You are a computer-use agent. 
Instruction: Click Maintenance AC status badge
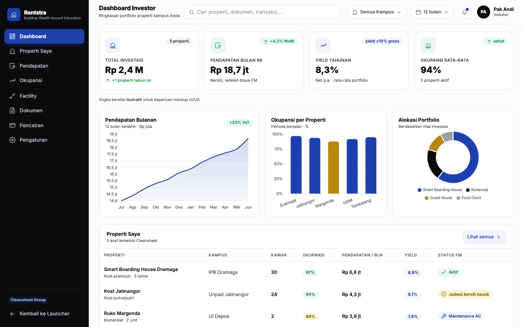461,316
